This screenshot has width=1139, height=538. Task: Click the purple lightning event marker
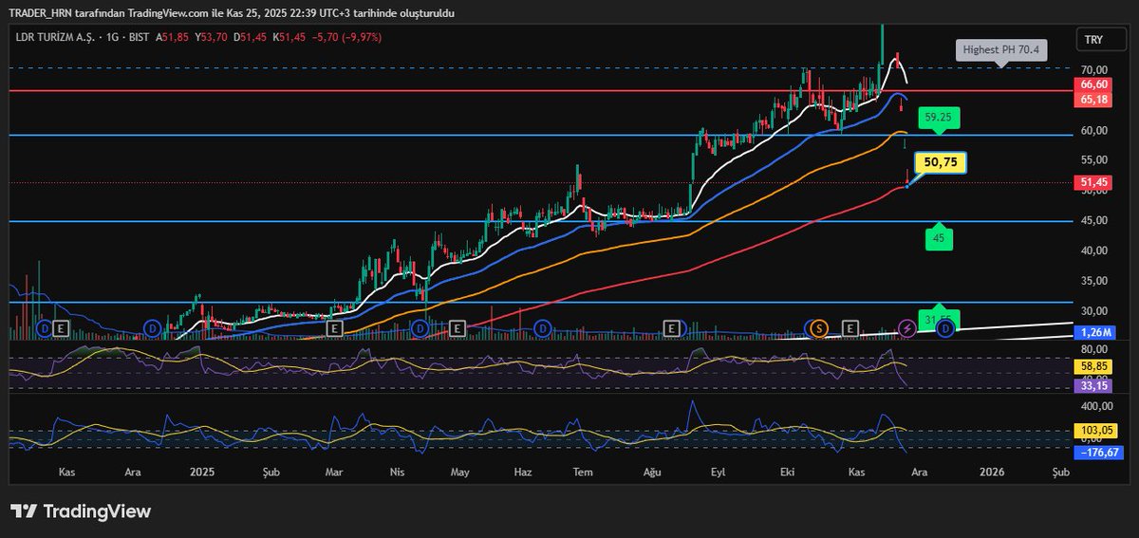pyautogui.click(x=907, y=328)
